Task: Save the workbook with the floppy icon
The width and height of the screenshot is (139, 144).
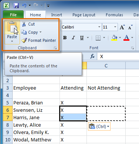Action: pos(16,6)
